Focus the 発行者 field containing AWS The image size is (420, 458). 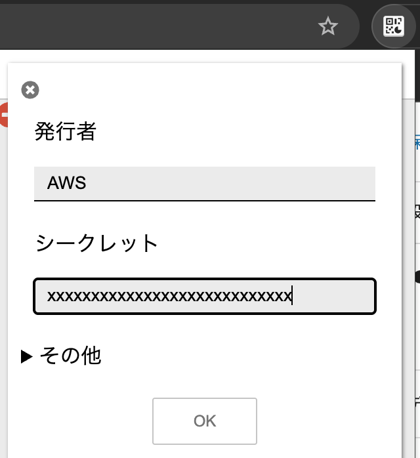(x=204, y=182)
